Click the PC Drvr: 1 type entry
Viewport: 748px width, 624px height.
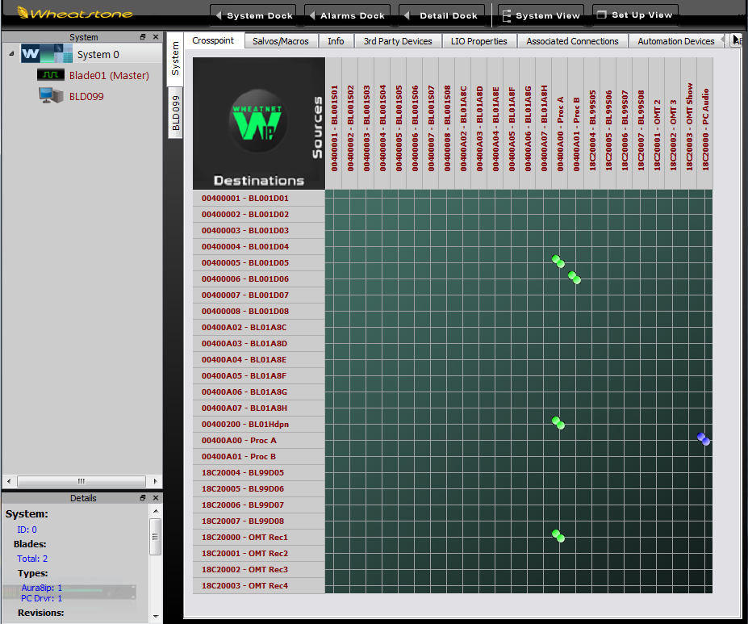tap(41, 598)
